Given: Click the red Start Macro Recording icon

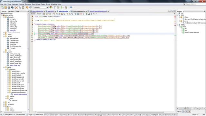Looking at the screenshot, I should point(81,14).
